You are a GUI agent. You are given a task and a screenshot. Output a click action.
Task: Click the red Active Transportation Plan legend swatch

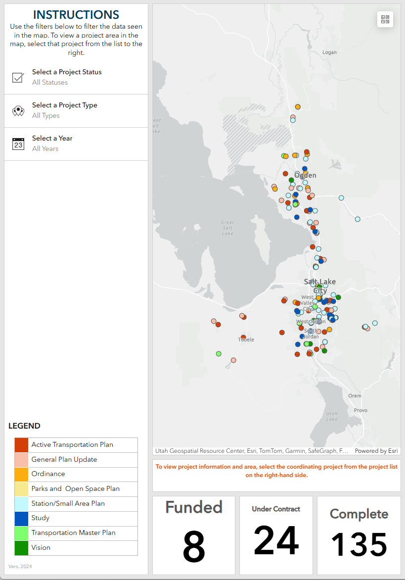click(x=21, y=444)
